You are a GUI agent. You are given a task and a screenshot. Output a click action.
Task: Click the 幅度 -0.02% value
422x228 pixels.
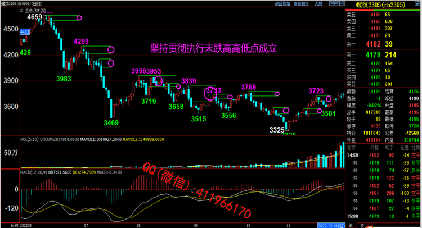[374, 106]
